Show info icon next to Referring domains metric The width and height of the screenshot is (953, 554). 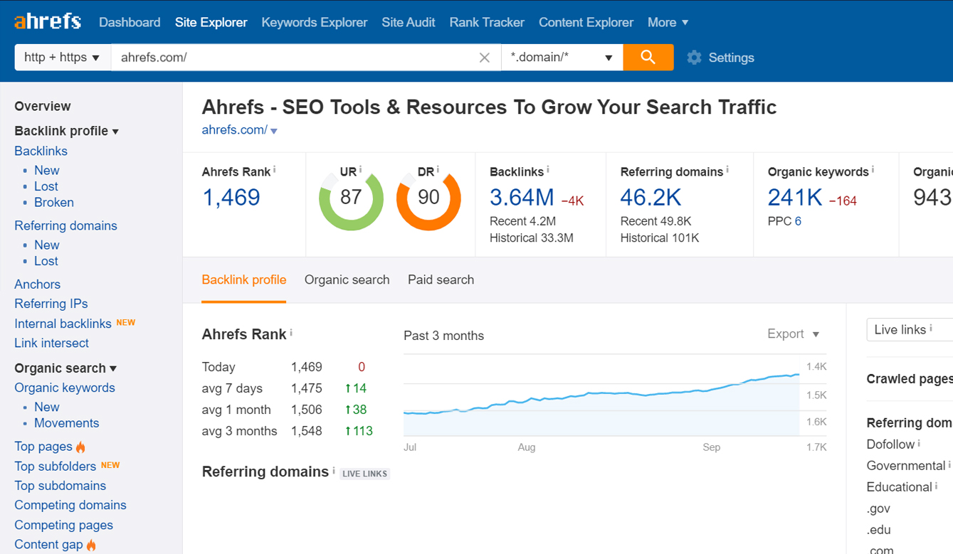727,170
